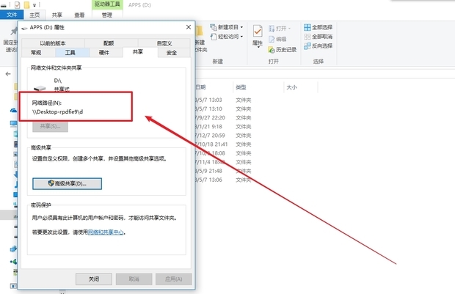Image resolution: width=455 pixels, height=294 pixels.
Task: Open 历史记录 from the ribbon
Action: click(x=283, y=50)
